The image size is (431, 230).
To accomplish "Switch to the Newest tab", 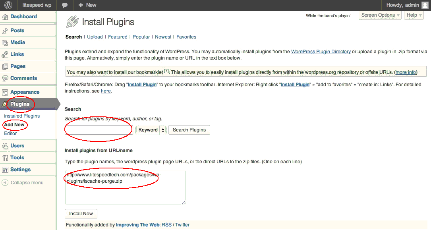I will tap(163, 37).
